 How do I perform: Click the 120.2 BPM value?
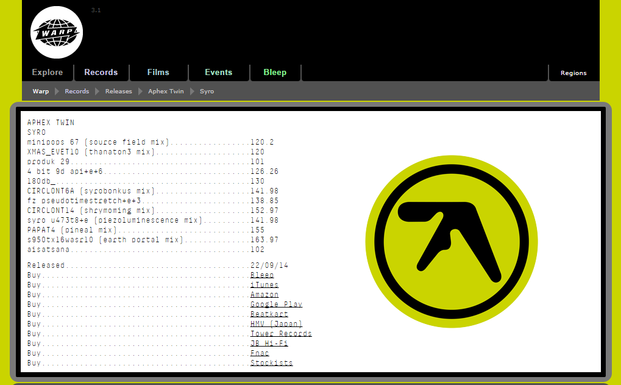[x=262, y=142]
